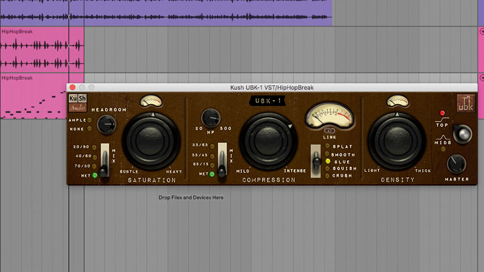Viewport: 484px width, 272px height.
Task: Select Ample headroom LED
Action: pos(89,120)
